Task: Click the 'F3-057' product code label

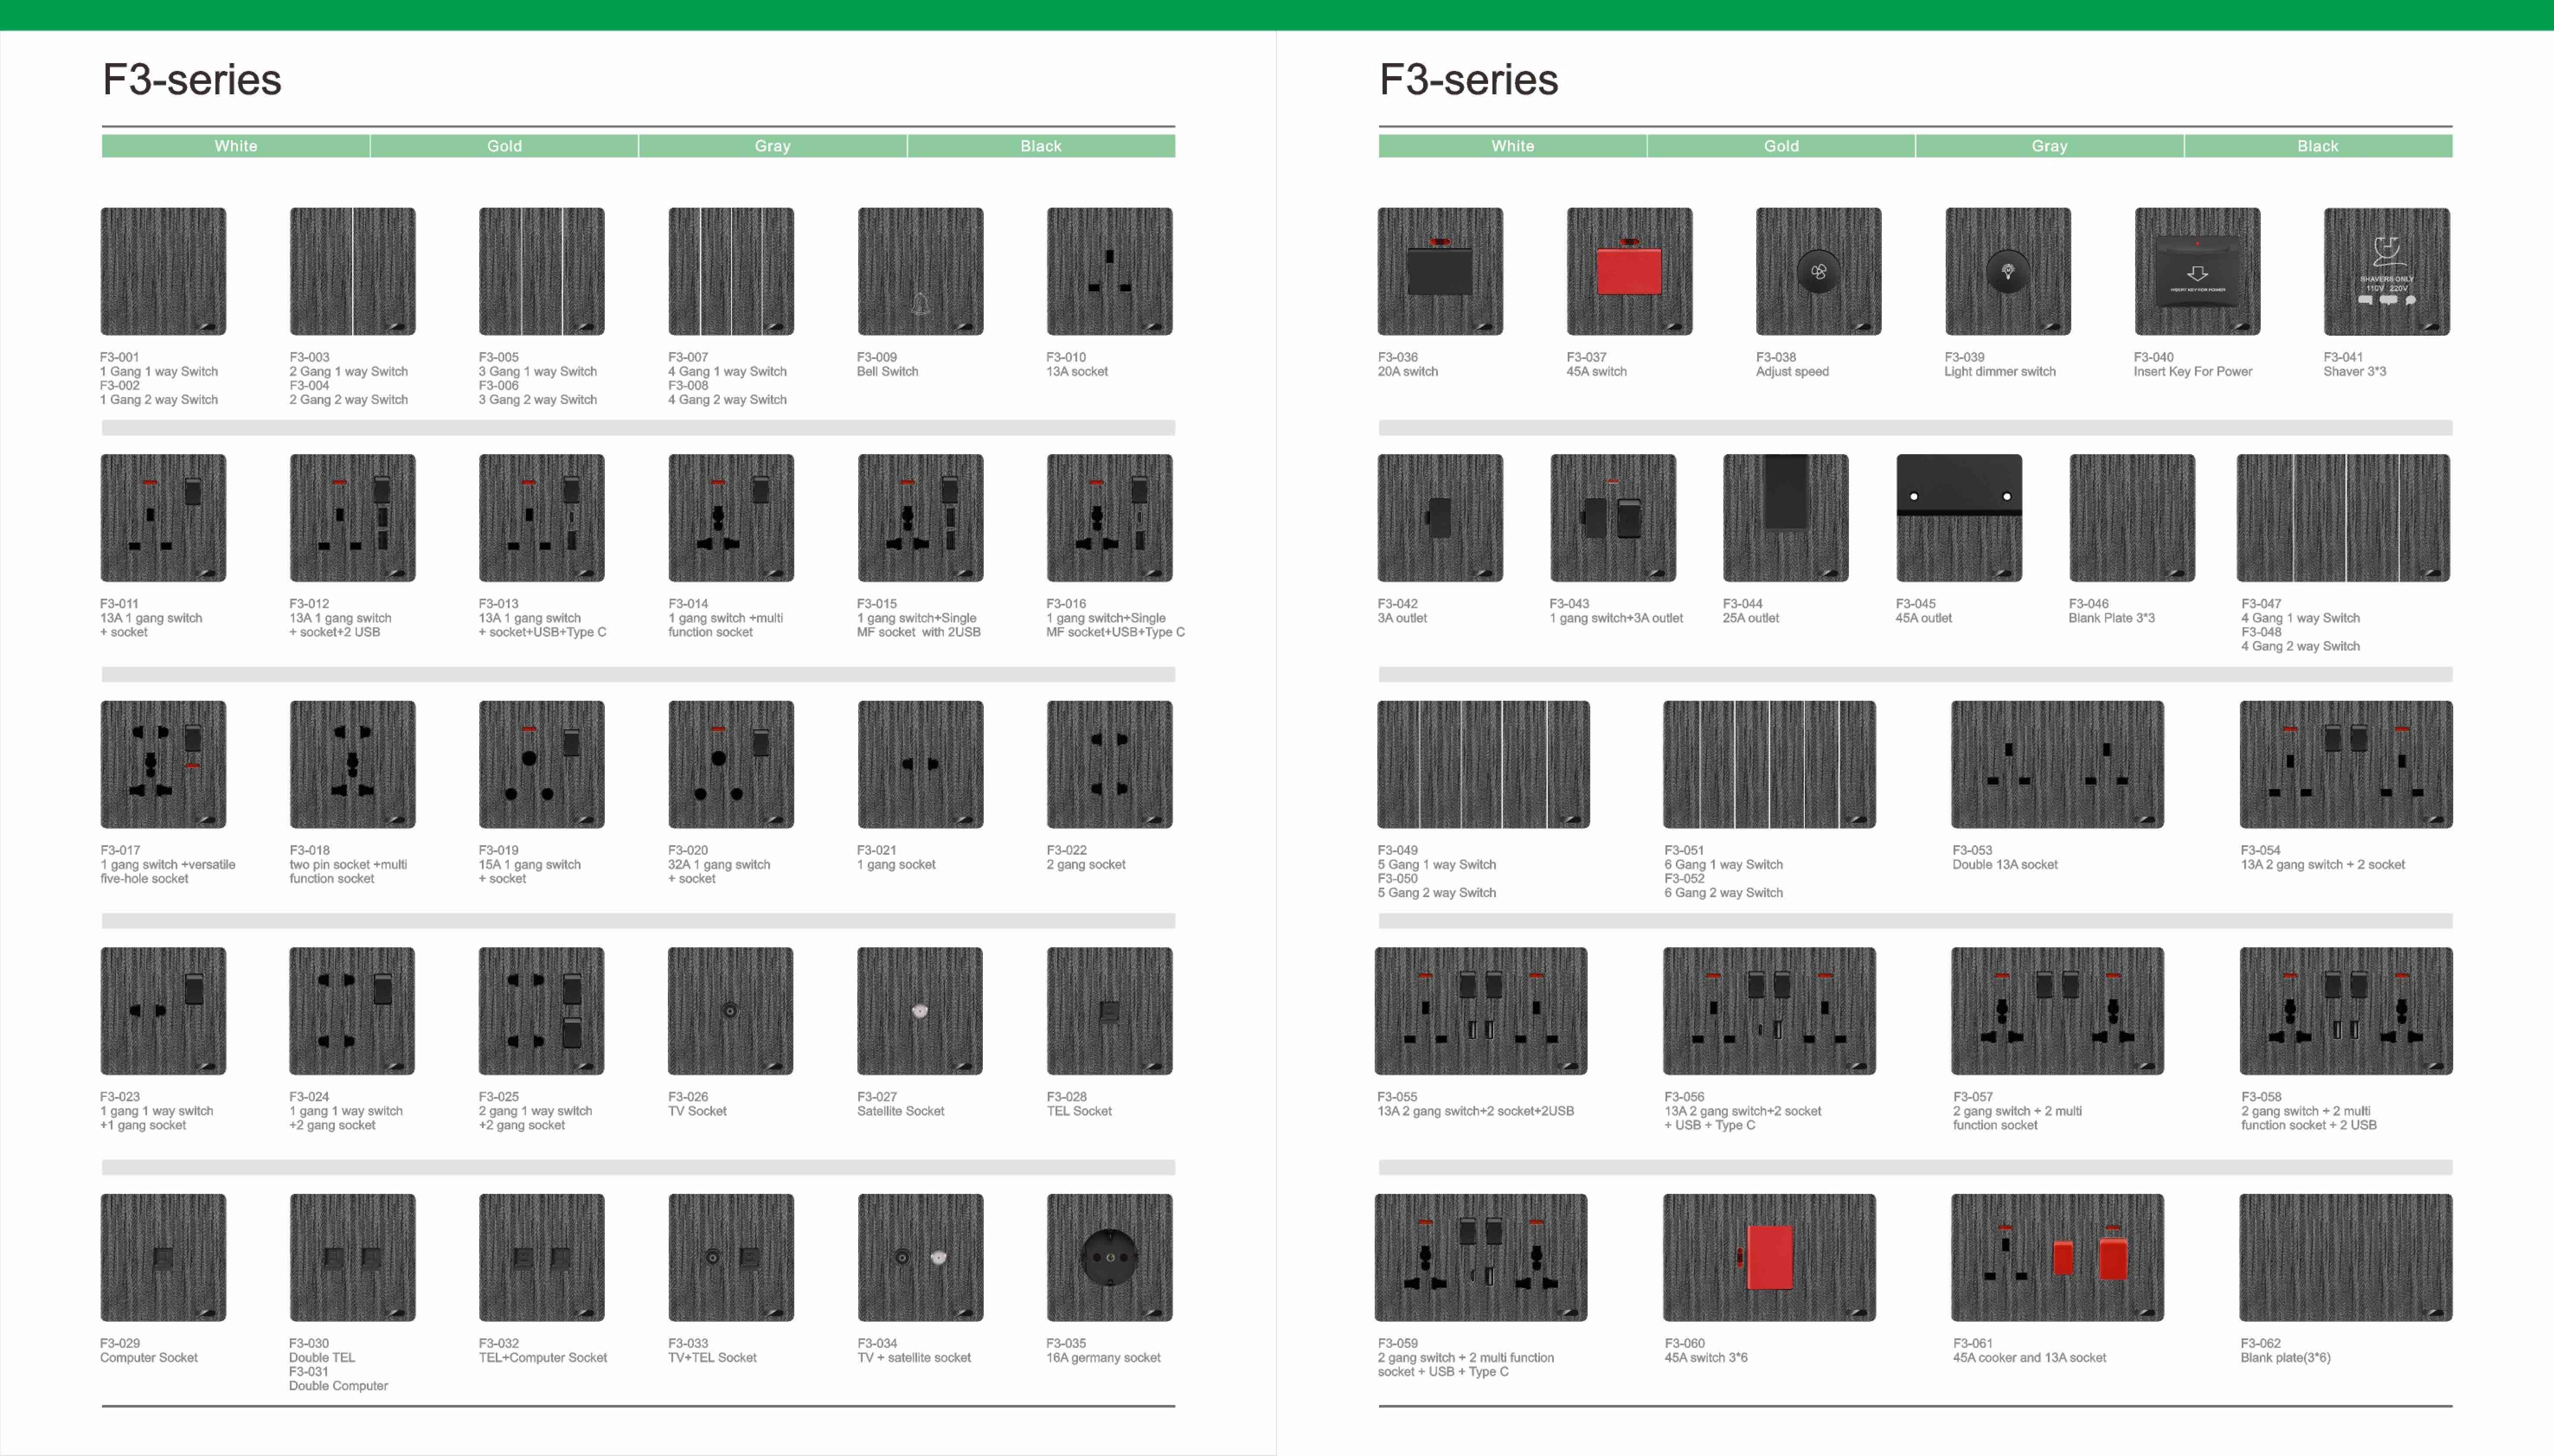Action: point(1973,1097)
